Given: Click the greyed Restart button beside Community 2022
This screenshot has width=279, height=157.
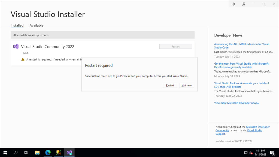Looking at the screenshot, I should pyautogui.click(x=176, y=46).
